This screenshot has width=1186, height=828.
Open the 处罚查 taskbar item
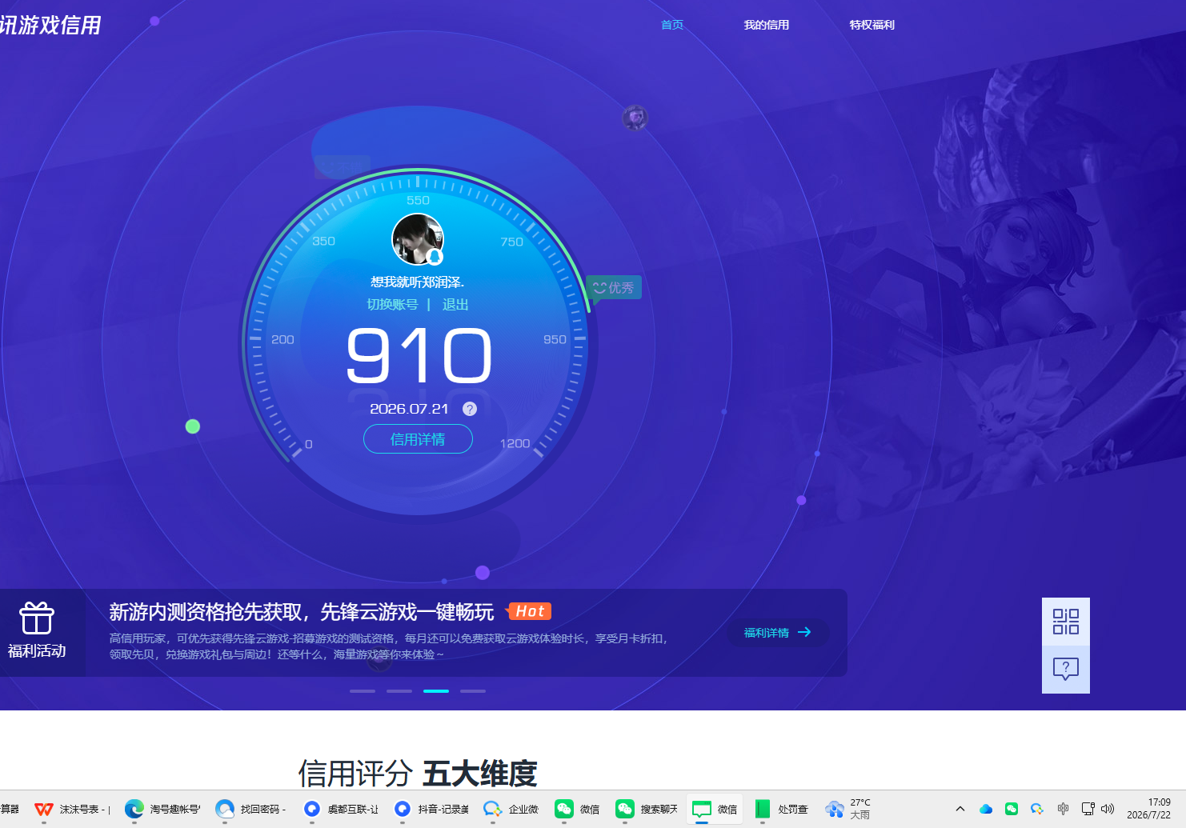pyautogui.click(x=781, y=809)
